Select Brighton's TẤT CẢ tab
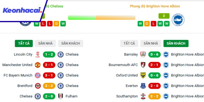Image resolution: width=204 pixels, height=102 pixels. coord(129,43)
